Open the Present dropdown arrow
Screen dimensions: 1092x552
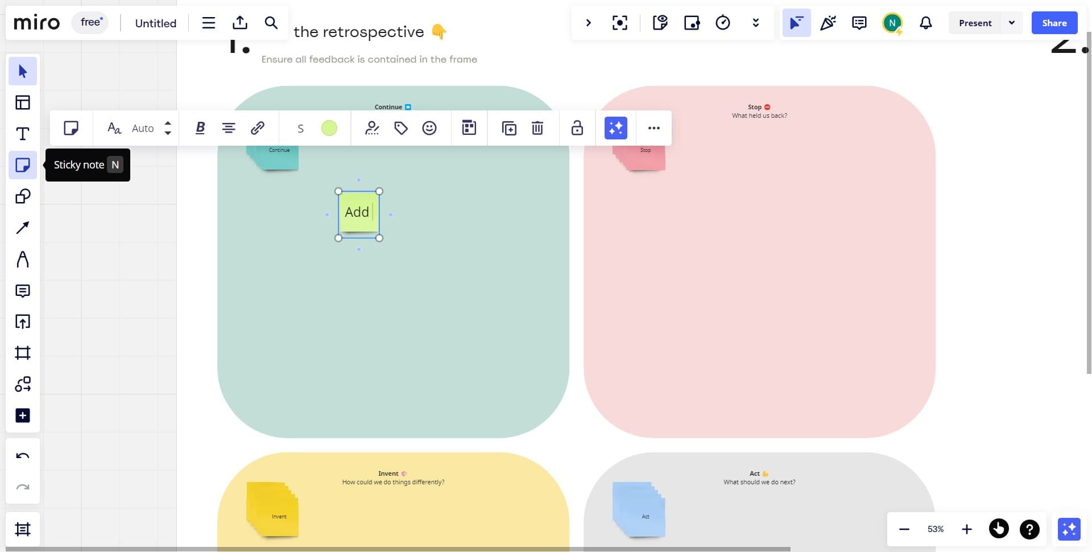pos(1012,23)
